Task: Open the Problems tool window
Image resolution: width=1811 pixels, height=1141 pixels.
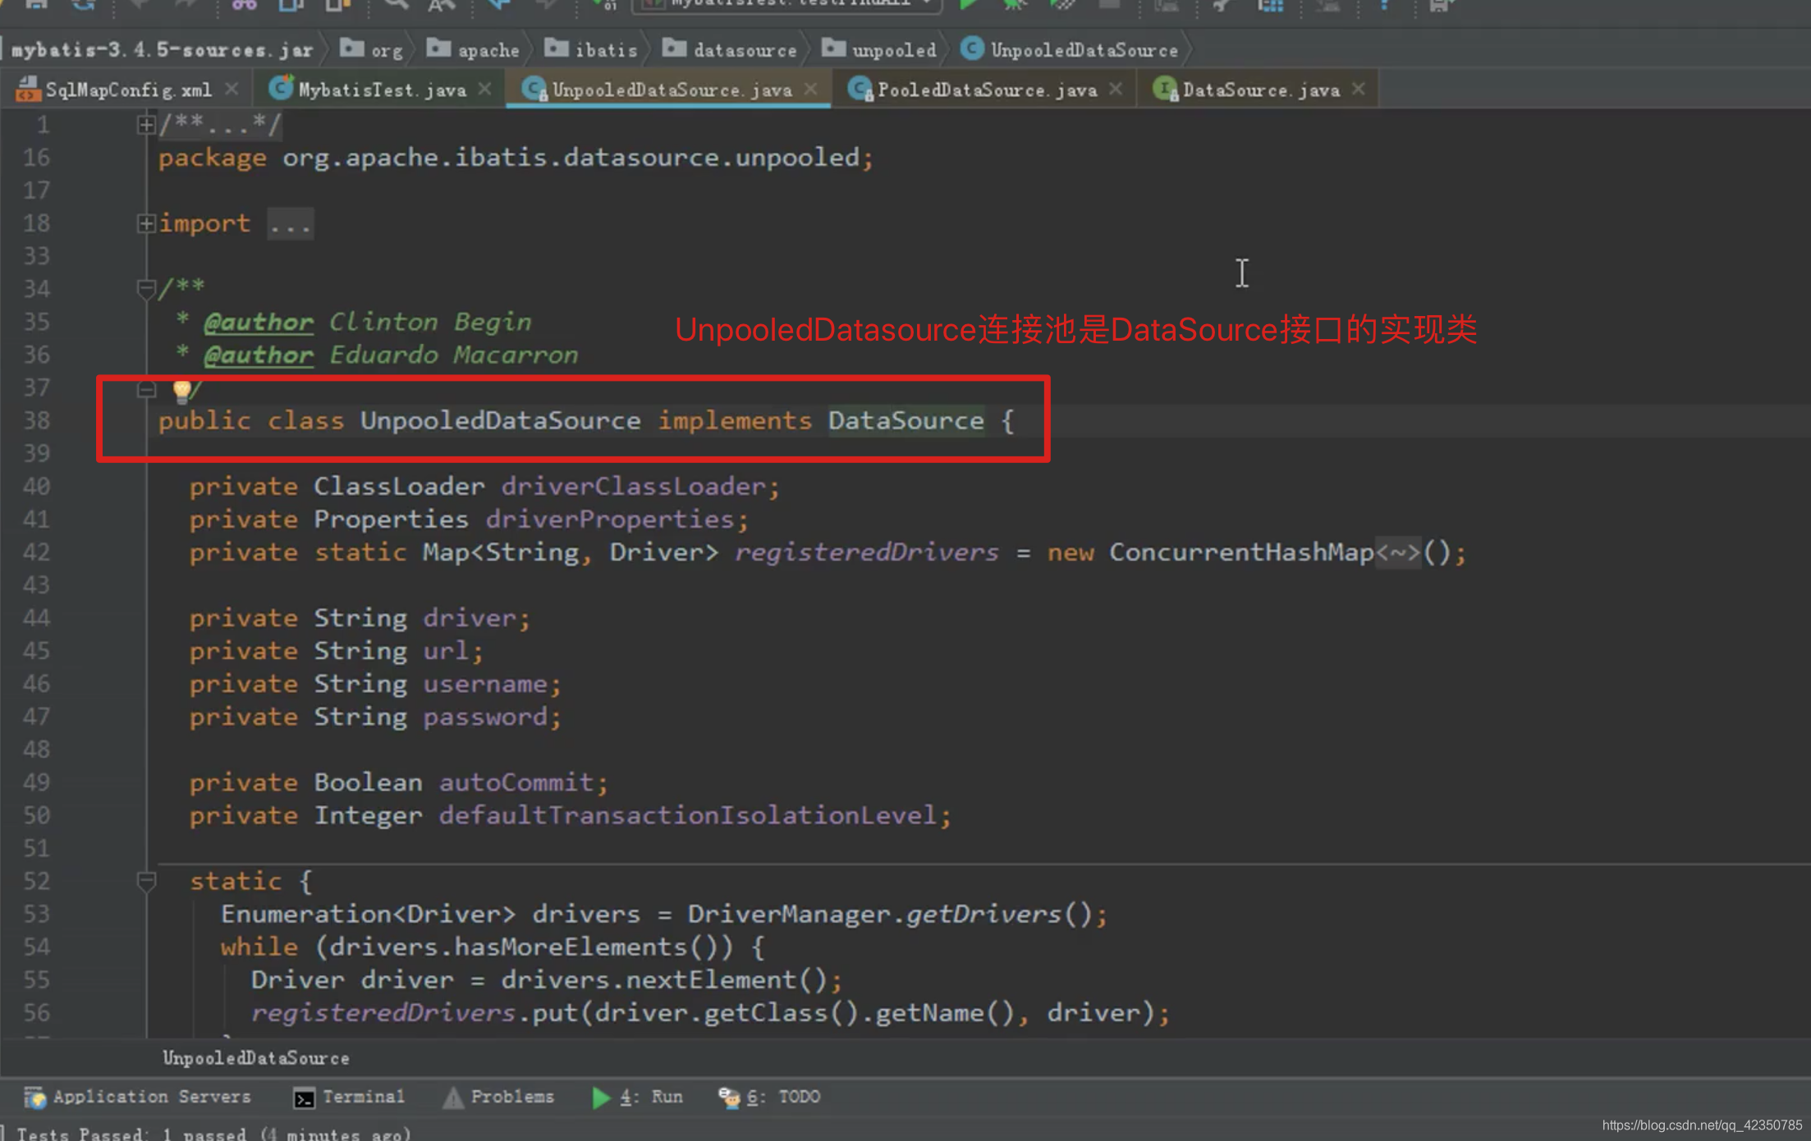Action: pyautogui.click(x=498, y=1097)
